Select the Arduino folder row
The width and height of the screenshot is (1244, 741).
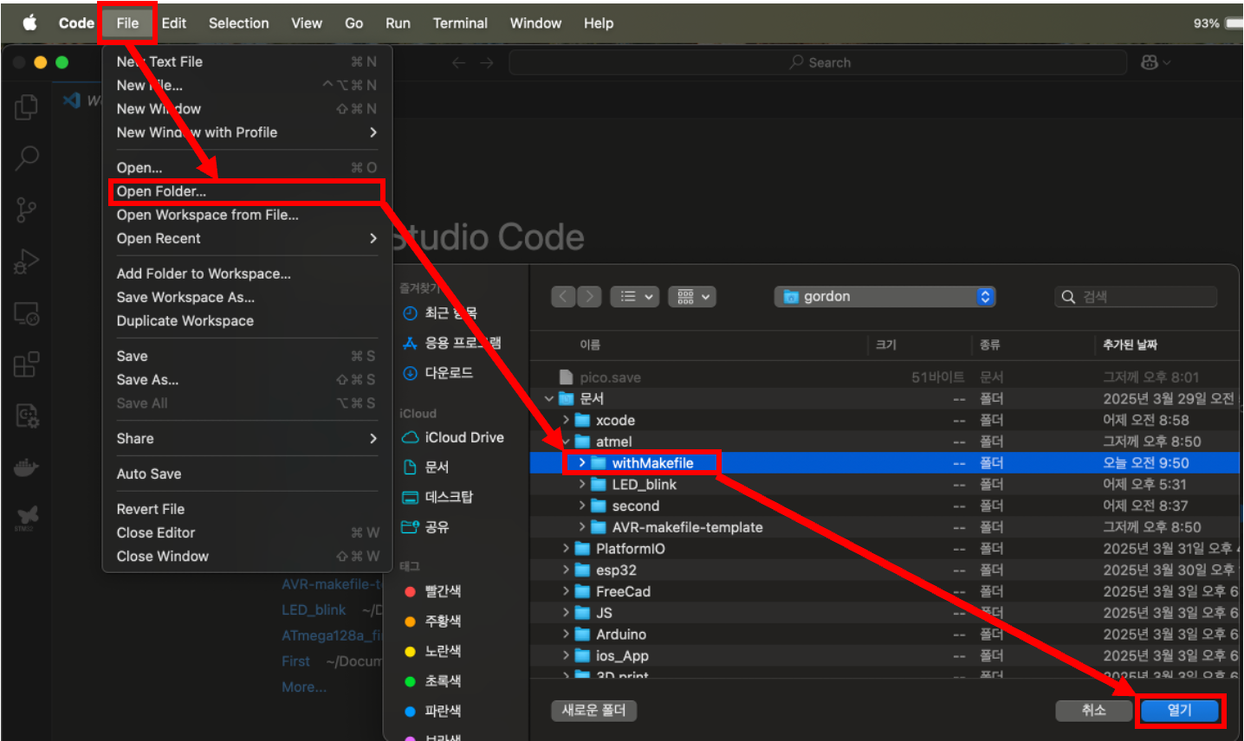point(884,635)
